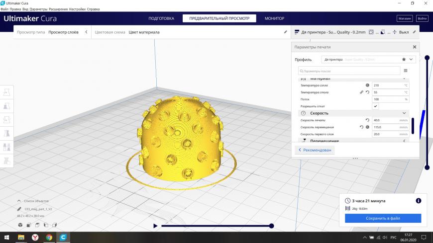The width and height of the screenshot is (433, 243).
Task: Click the profile layers icon in settings bar
Action: click(297, 32)
